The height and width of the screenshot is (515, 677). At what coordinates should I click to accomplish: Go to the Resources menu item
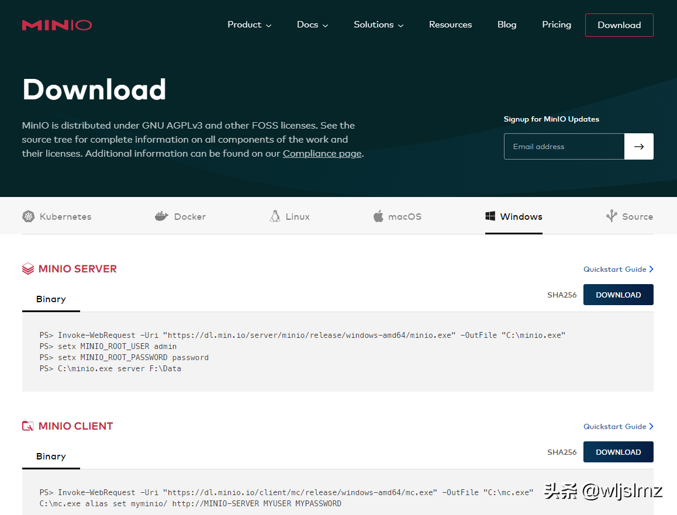click(x=450, y=25)
